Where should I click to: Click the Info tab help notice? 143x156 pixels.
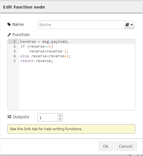coord(71,129)
